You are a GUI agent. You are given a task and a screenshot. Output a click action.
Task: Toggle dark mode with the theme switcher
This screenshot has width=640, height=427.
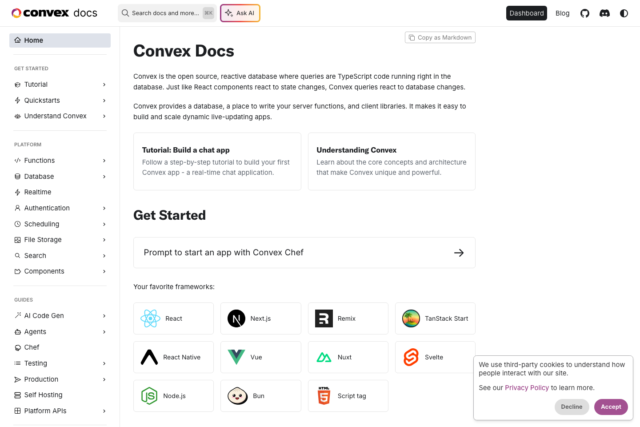624,13
